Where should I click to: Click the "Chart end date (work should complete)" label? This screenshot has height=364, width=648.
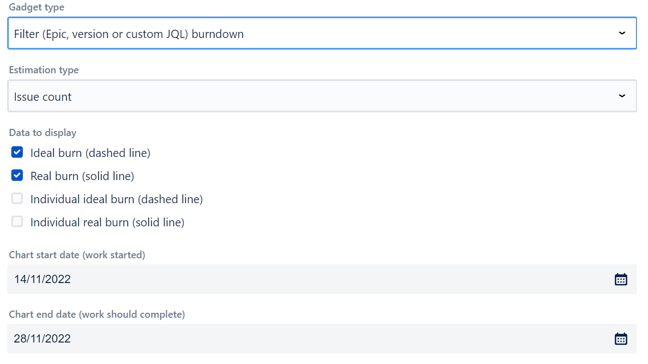coord(97,314)
